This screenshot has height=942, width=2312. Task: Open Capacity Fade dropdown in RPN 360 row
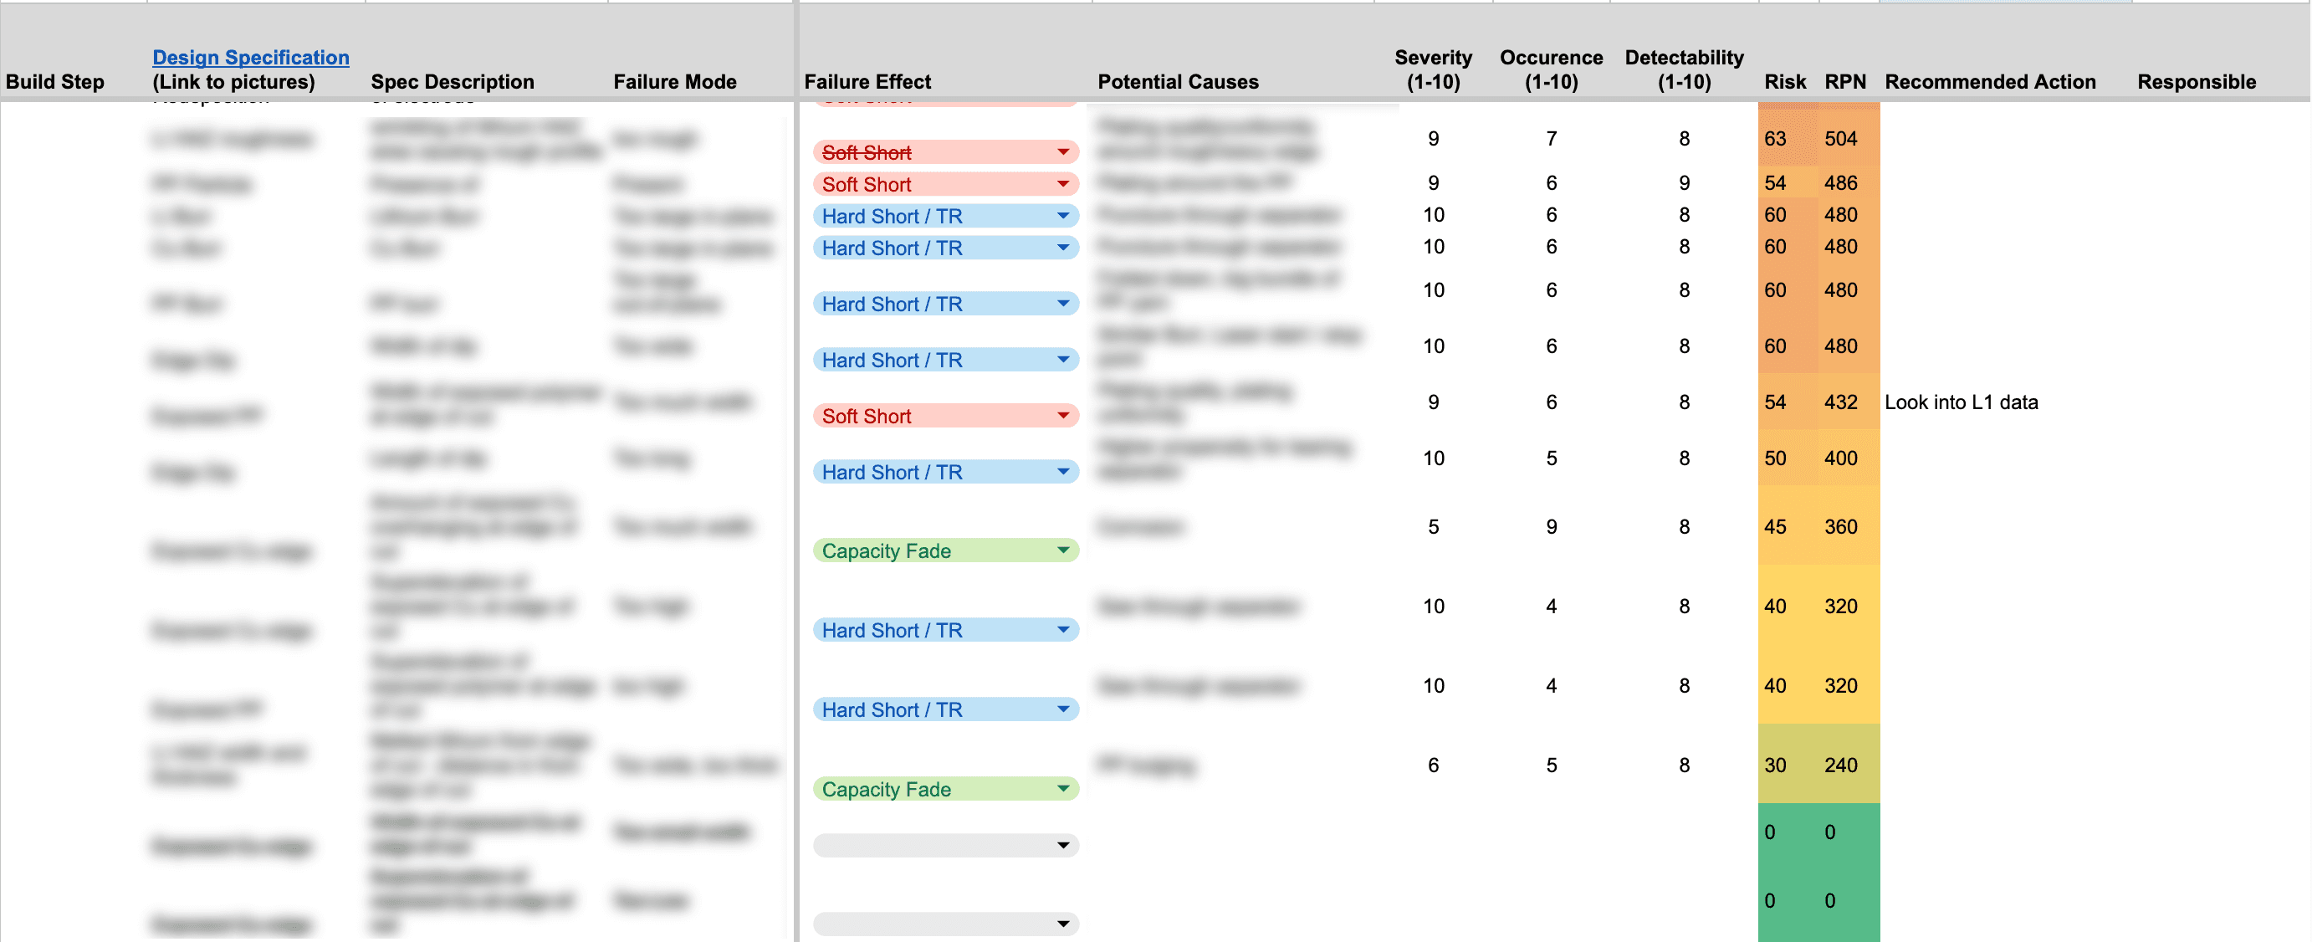1062,550
